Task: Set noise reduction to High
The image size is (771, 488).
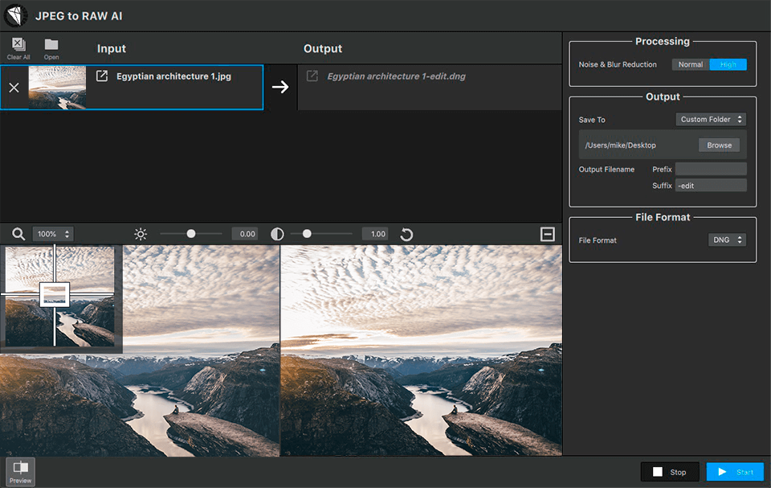Action: [x=728, y=64]
